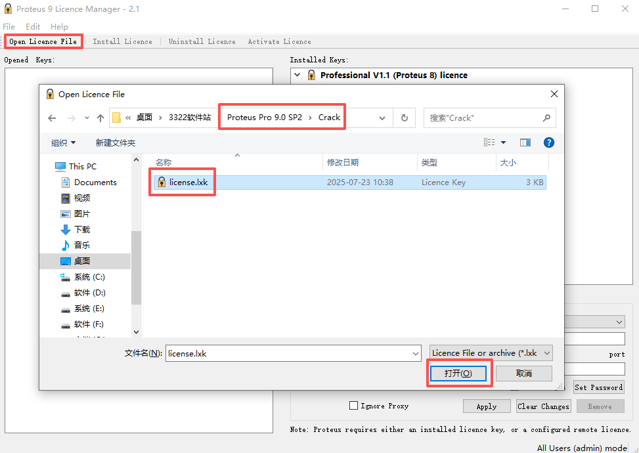This screenshot has height=453, width=639.
Task: Toggle the Ignore Proxy checkbox
Action: coord(354,405)
